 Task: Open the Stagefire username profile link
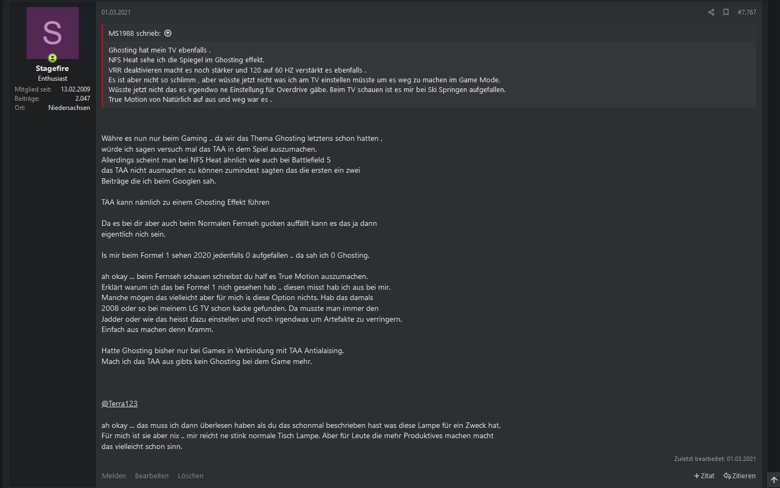[52, 68]
